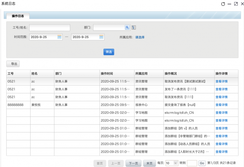Image resolution: width=244 pixels, height=167 pixels.
Task: Click the refresh icon in title bar
Action: (223, 4)
